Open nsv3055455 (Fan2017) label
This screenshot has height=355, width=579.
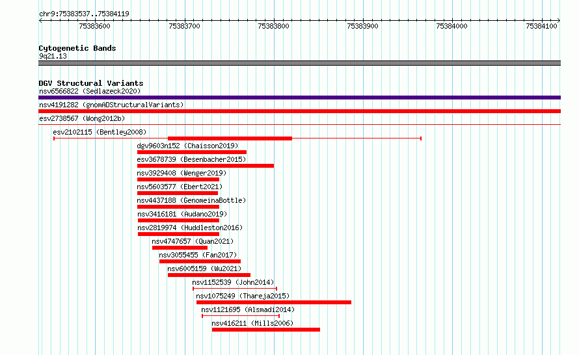[x=198, y=255]
